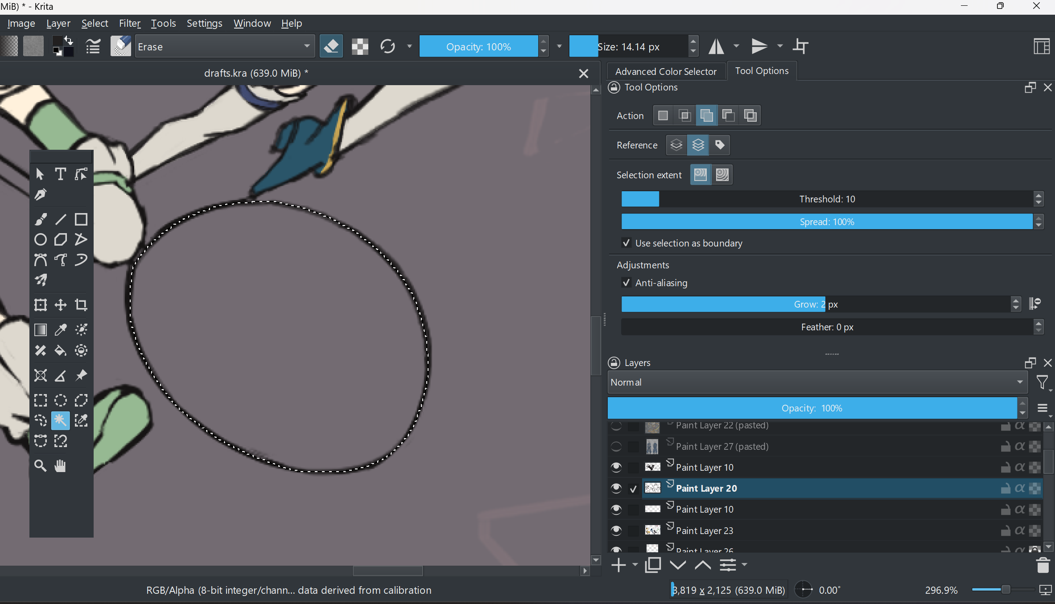Image resolution: width=1055 pixels, height=604 pixels.
Task: Move layer up in stack
Action: pos(703,565)
